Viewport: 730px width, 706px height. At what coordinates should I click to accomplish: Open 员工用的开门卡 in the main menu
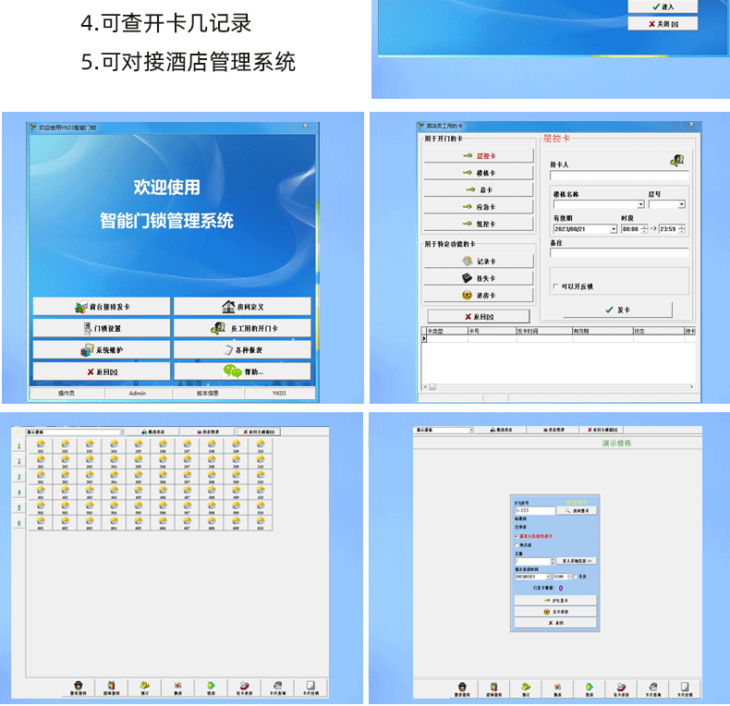click(x=242, y=328)
